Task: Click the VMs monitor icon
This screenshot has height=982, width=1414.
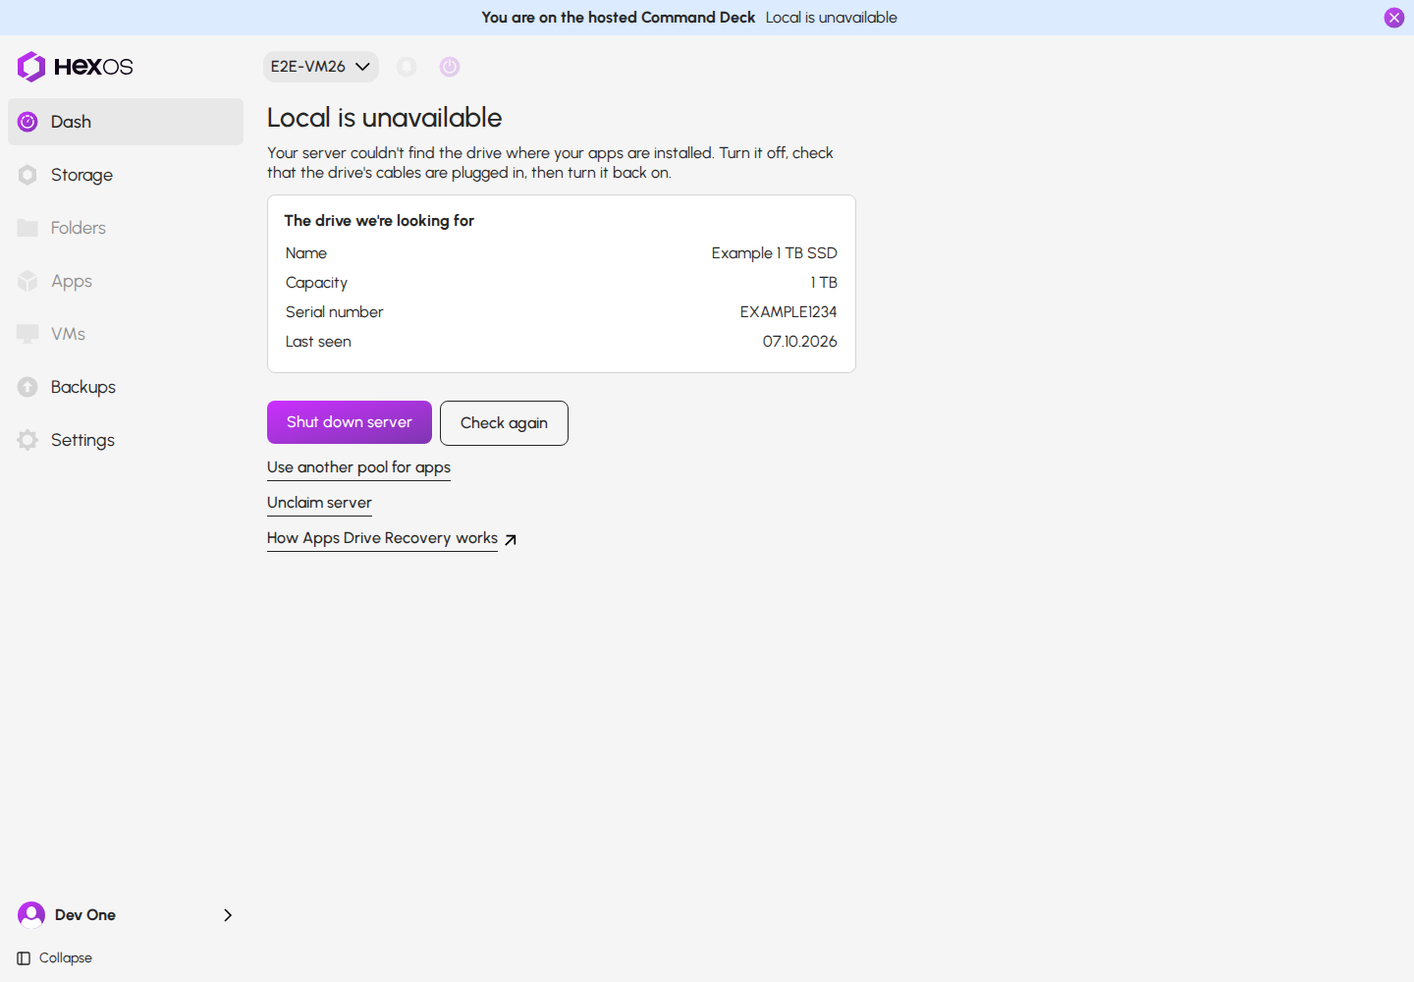Action: pos(27,334)
